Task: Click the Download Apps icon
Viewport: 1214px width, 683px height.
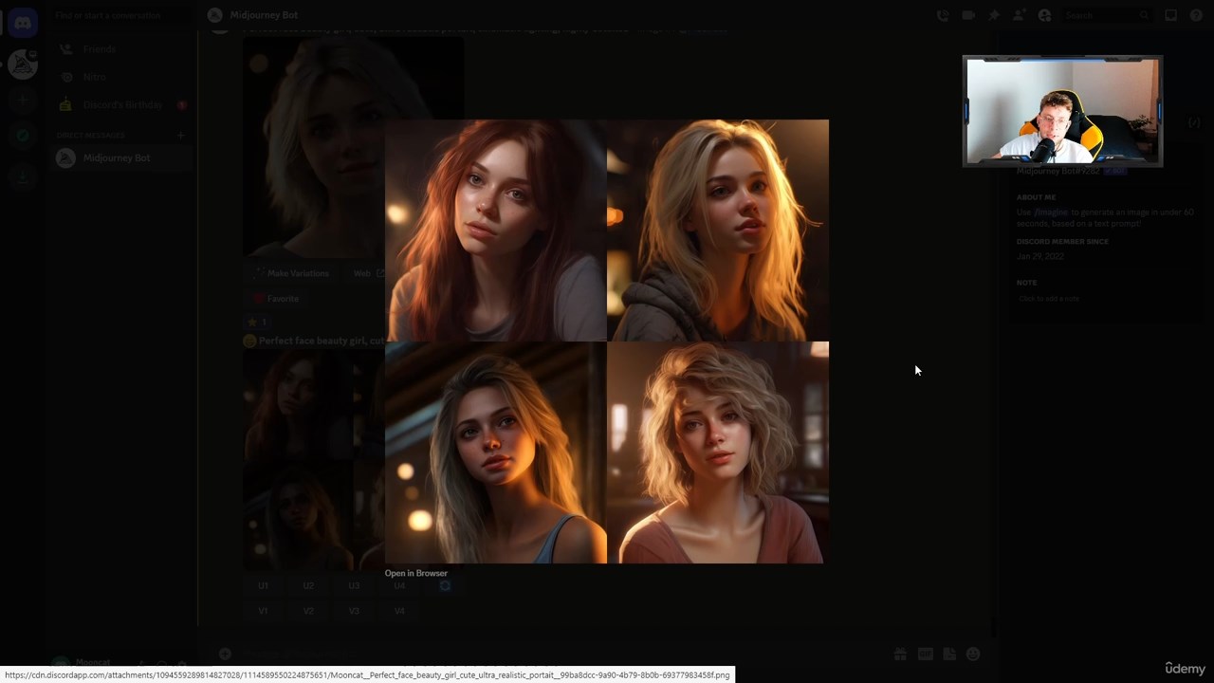Action: pyautogui.click(x=23, y=176)
